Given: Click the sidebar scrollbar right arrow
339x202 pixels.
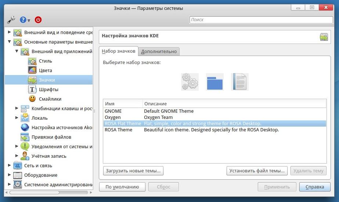Looking at the screenshot, I should pos(91,192).
